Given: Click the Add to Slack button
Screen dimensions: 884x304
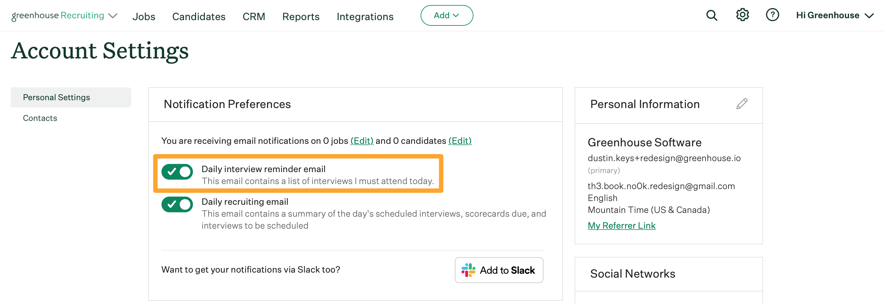Looking at the screenshot, I should [499, 270].
